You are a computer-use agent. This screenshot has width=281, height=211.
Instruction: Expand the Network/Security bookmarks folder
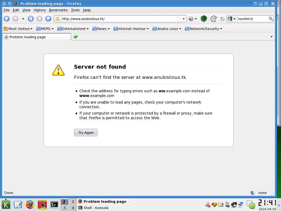pos(204,29)
